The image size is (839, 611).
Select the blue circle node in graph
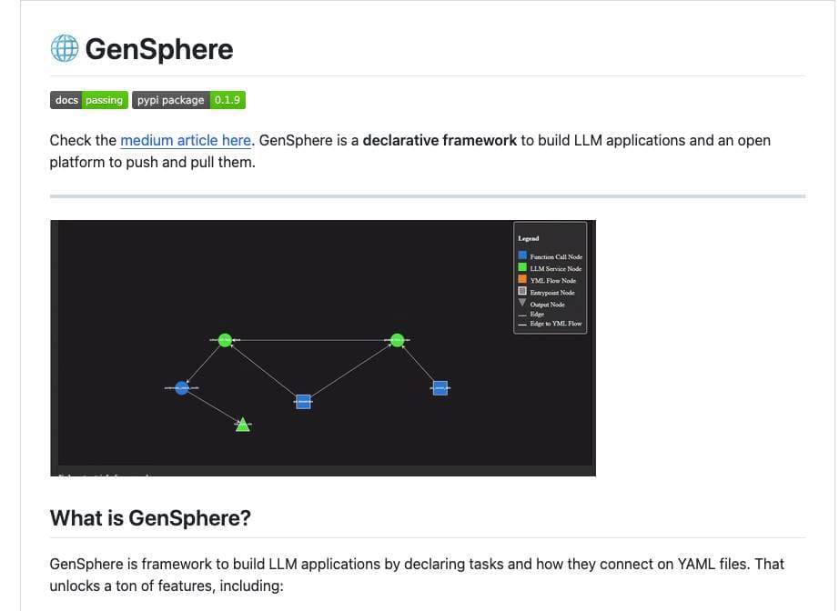[x=181, y=387]
